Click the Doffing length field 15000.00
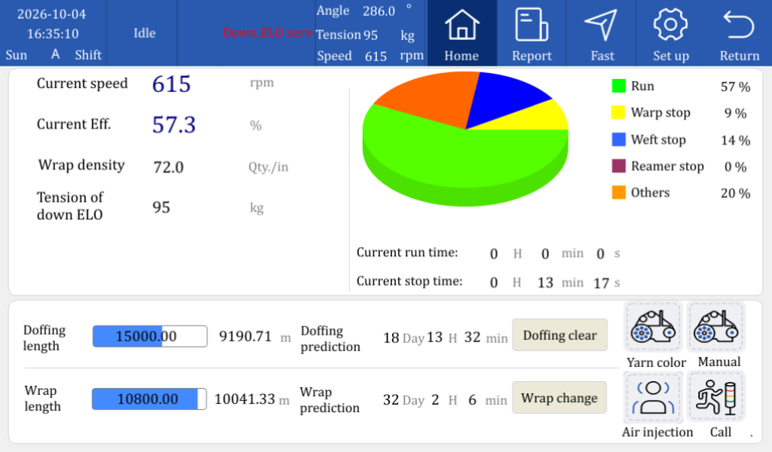 click(150, 337)
